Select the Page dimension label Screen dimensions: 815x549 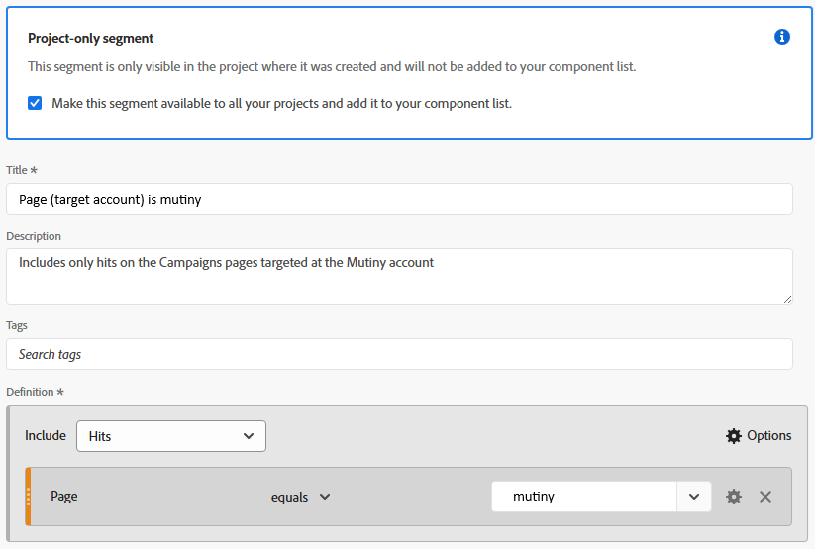pyautogui.click(x=64, y=497)
